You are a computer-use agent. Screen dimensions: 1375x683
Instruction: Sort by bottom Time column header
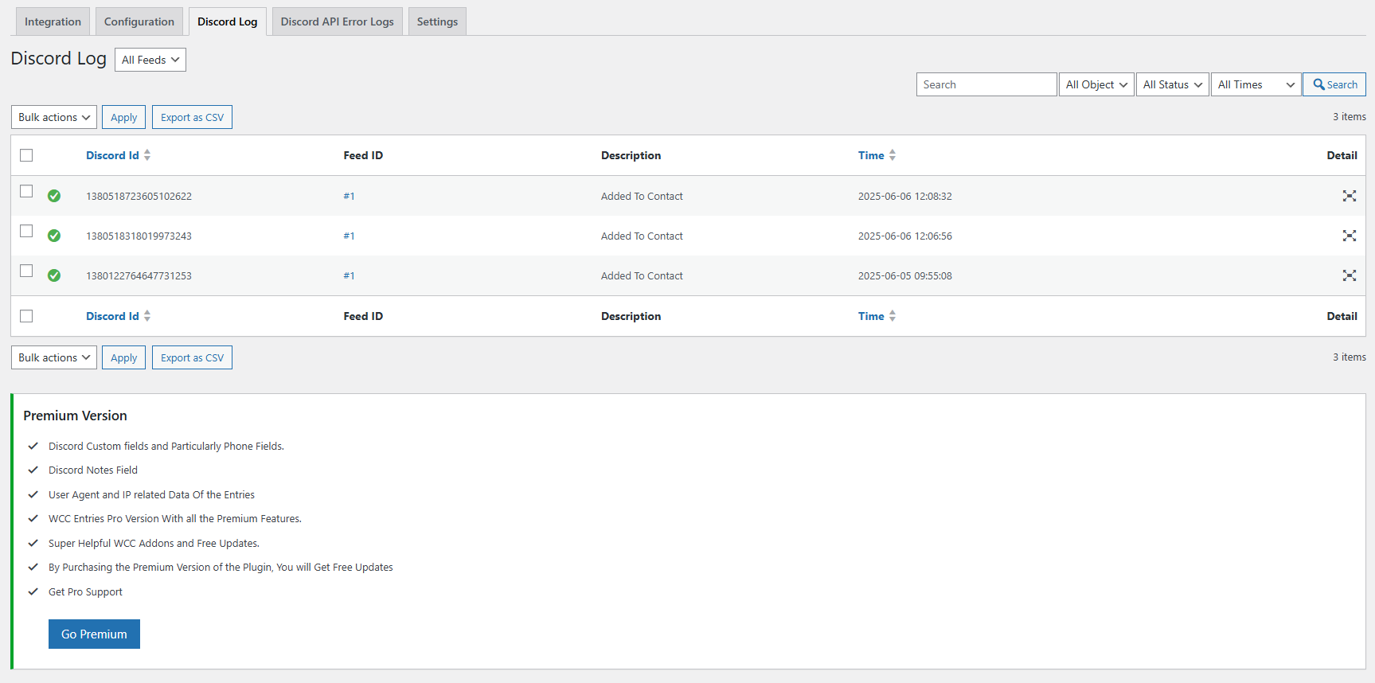871,316
